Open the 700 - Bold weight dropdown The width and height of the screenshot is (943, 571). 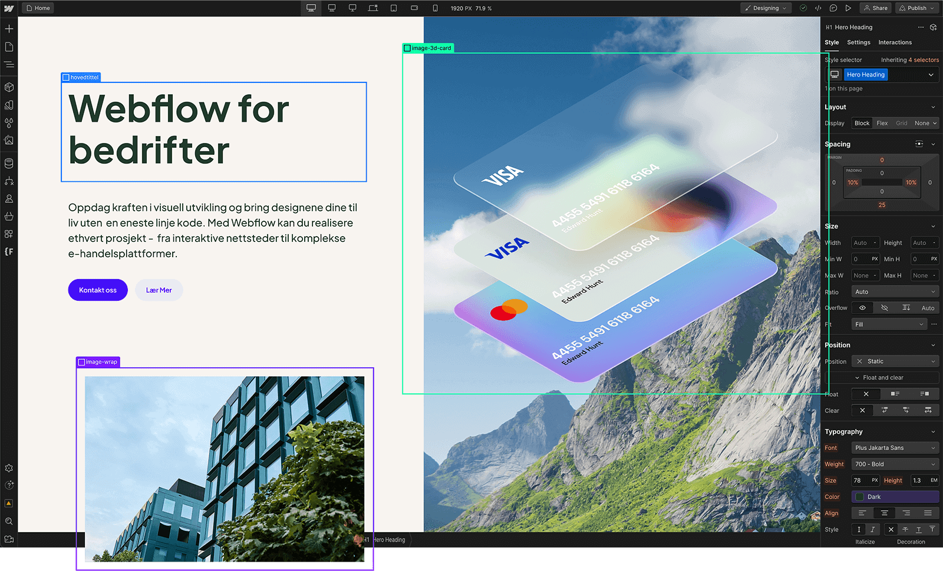point(895,464)
